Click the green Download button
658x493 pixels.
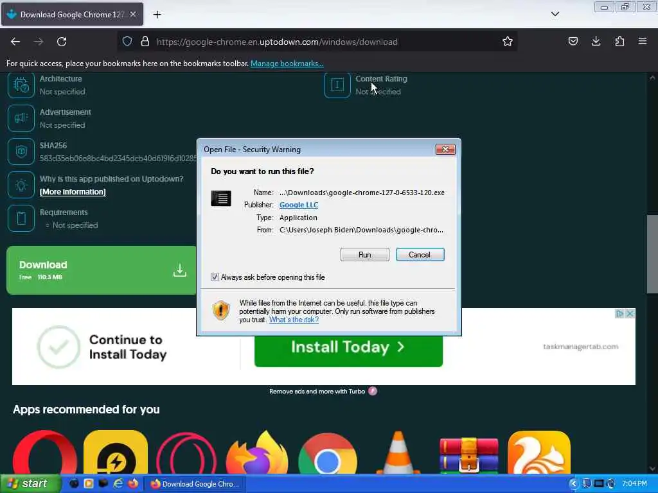pyautogui.click(x=101, y=270)
